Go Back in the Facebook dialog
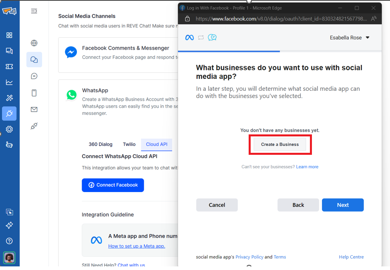 click(x=298, y=205)
